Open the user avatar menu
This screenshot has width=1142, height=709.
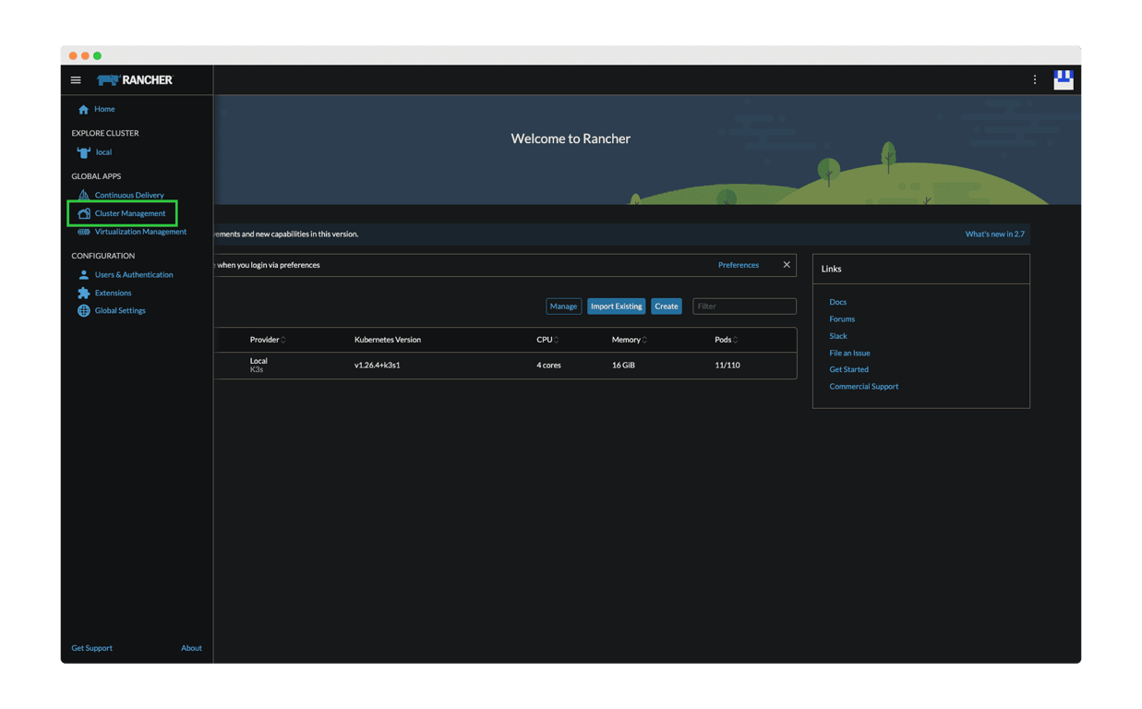(1064, 79)
